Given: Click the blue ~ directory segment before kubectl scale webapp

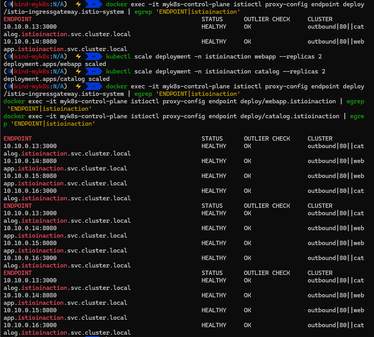Looking at the screenshot, I should coord(93,57).
